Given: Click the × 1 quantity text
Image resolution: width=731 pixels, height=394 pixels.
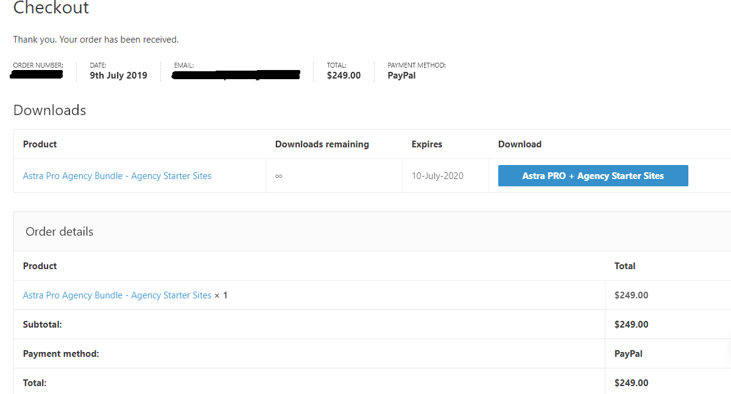Looking at the screenshot, I should (x=221, y=295).
